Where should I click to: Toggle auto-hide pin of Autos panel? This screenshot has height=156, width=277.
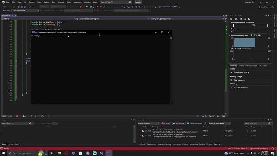point(132,120)
